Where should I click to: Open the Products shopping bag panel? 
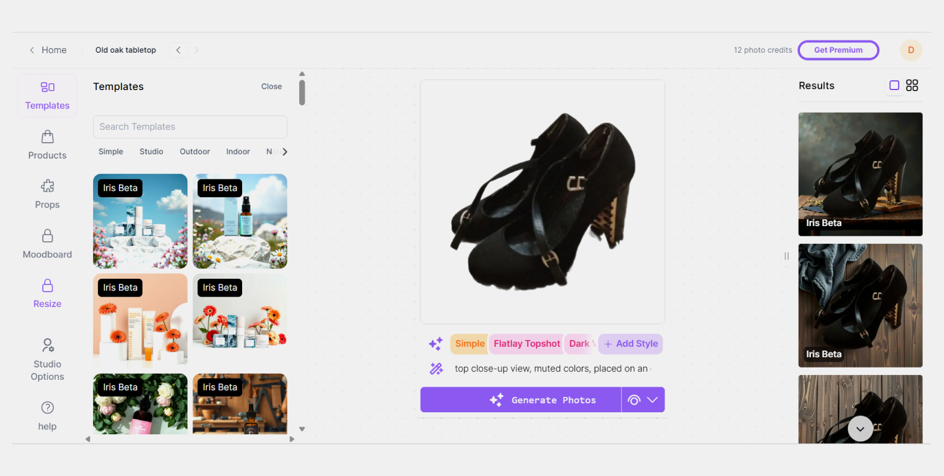[x=47, y=145]
